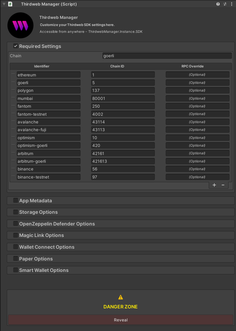Click the Thirdweb logo image
Viewport: 236px width, 331px height.
(20, 25)
